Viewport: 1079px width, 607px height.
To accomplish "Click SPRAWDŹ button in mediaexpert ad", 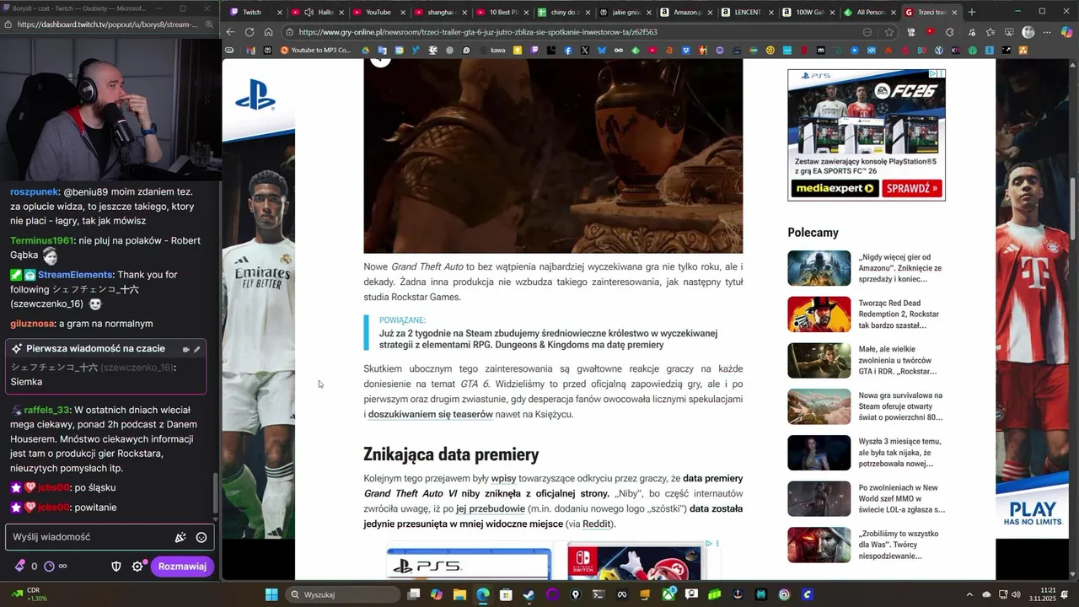I will (x=911, y=189).
